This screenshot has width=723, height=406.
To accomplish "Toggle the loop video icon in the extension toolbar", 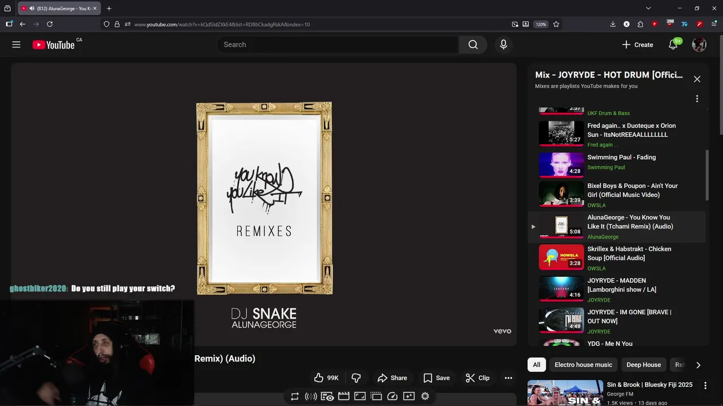I will coord(294,396).
